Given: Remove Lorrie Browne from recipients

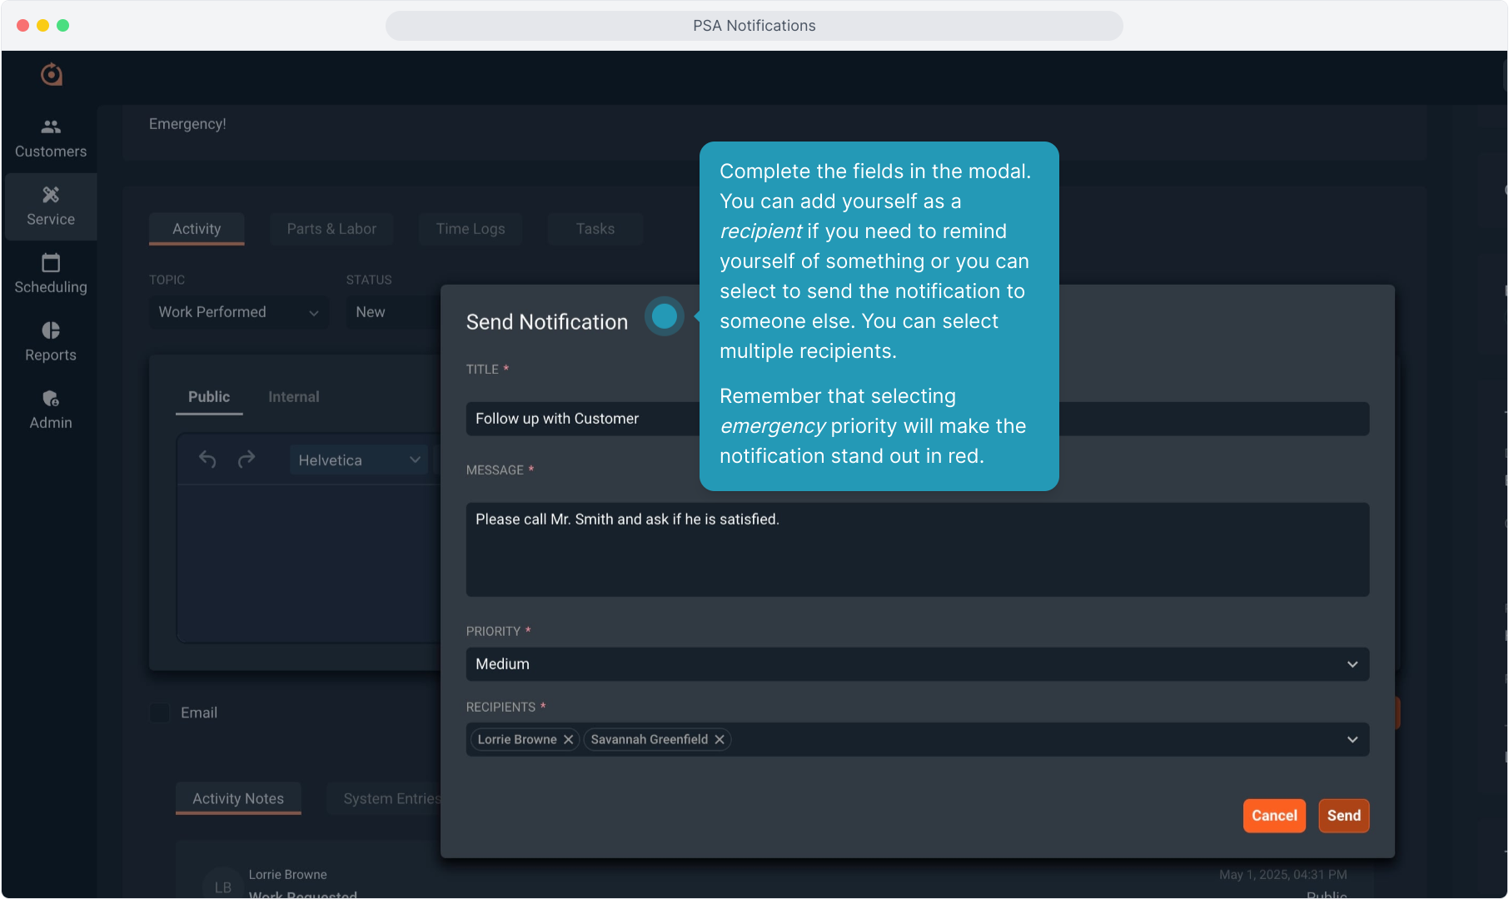Looking at the screenshot, I should (x=568, y=739).
